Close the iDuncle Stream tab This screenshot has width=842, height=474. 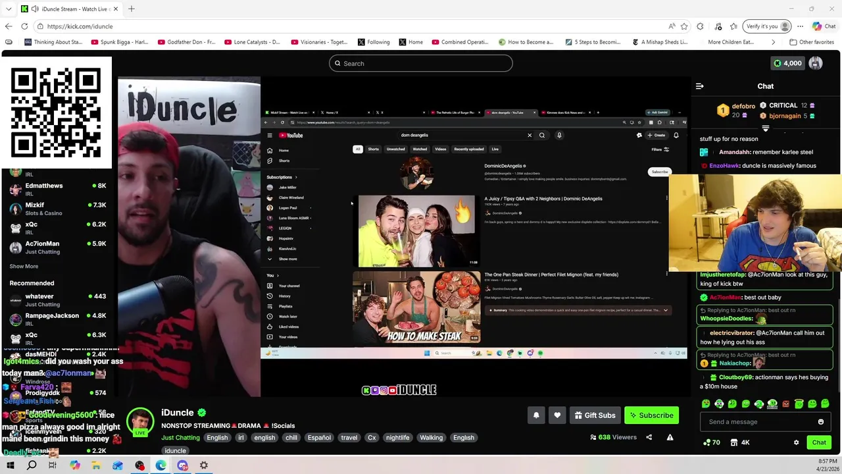(x=116, y=9)
